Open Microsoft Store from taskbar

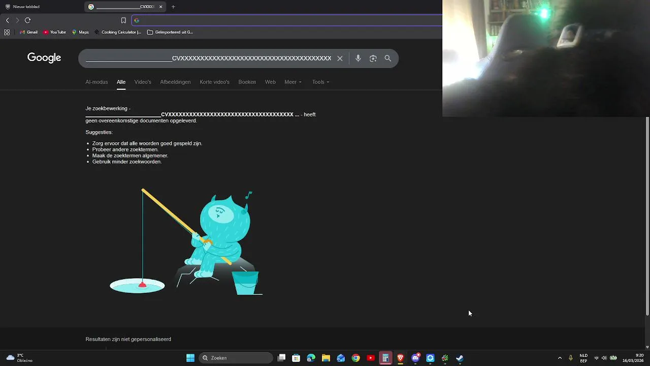tap(297, 358)
